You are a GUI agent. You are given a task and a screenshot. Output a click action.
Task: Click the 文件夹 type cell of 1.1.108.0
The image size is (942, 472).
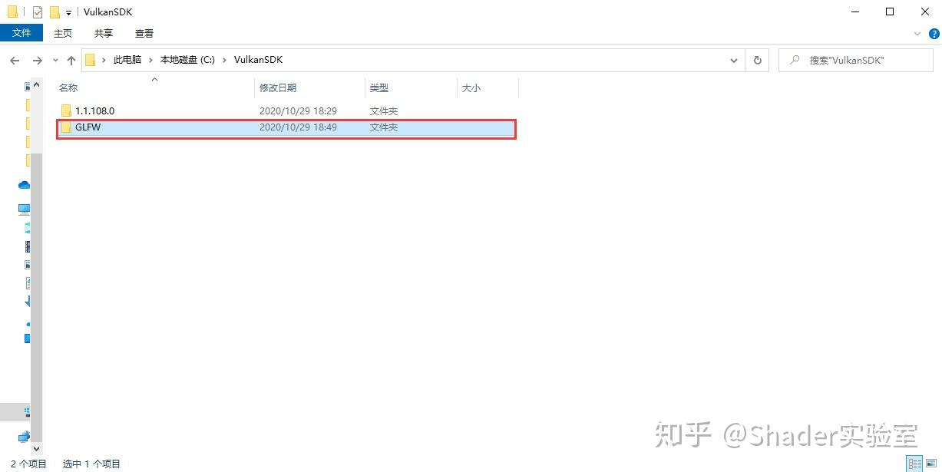[x=384, y=111]
